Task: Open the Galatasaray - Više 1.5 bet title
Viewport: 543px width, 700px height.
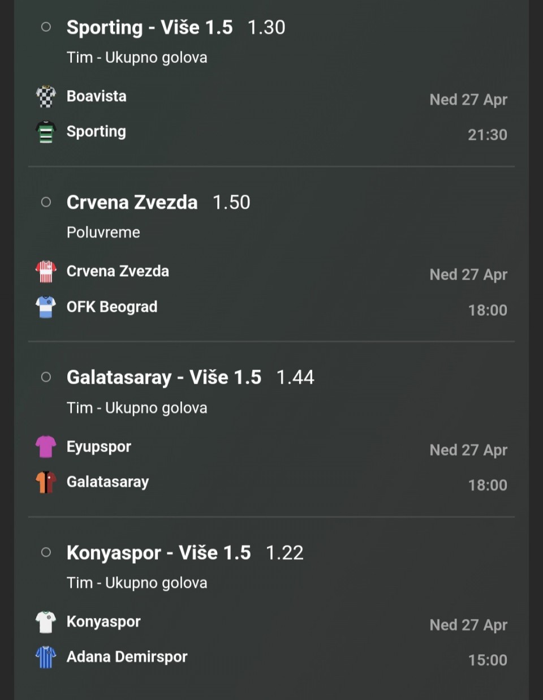Action: click(164, 377)
